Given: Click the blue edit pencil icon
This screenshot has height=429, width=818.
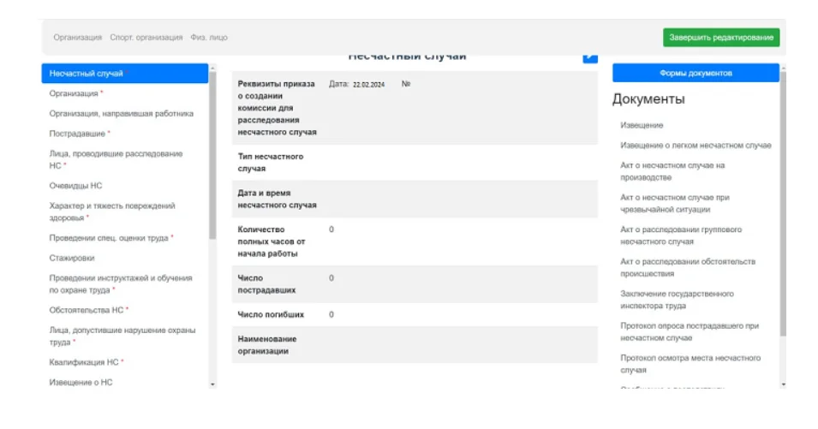Looking at the screenshot, I should click(x=590, y=57).
